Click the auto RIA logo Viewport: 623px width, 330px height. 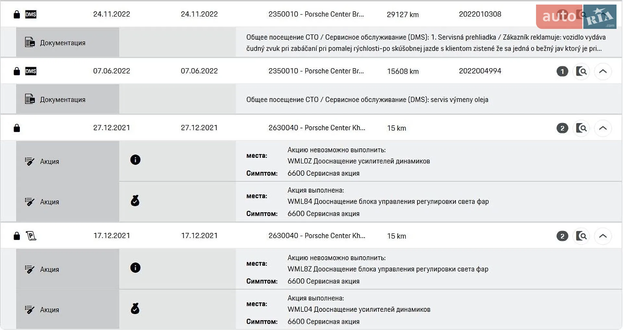point(576,17)
